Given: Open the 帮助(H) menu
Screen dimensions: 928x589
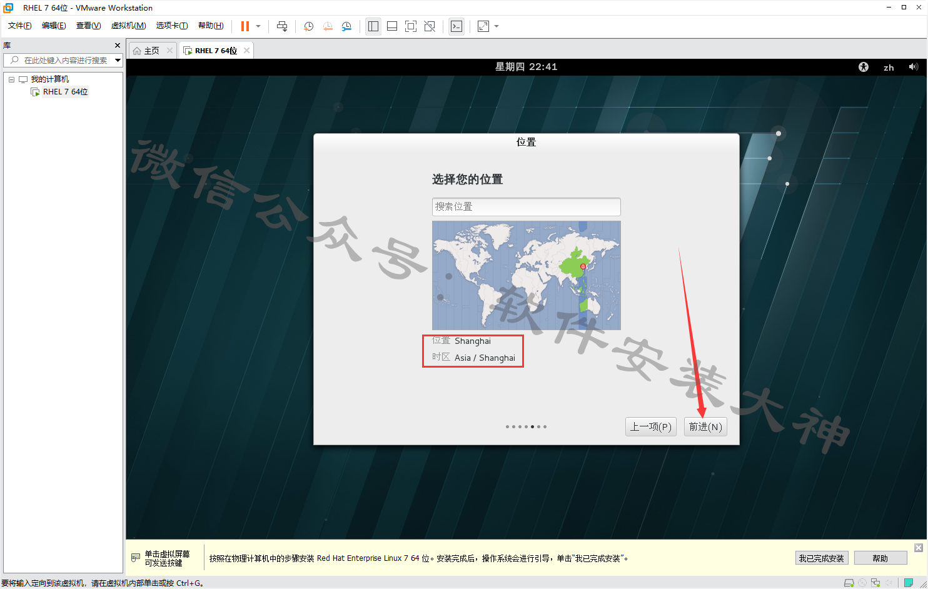Looking at the screenshot, I should click(x=211, y=26).
